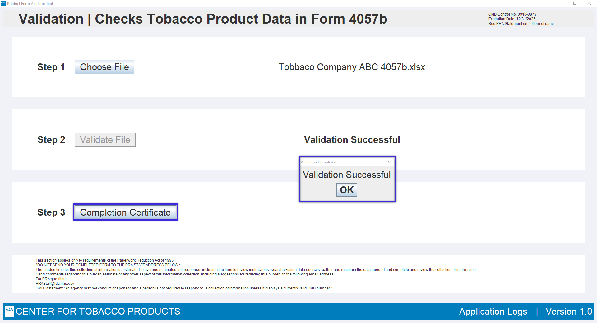Click the FDA logo in the footer
Image resolution: width=597 pixels, height=323 pixels.
(9, 311)
